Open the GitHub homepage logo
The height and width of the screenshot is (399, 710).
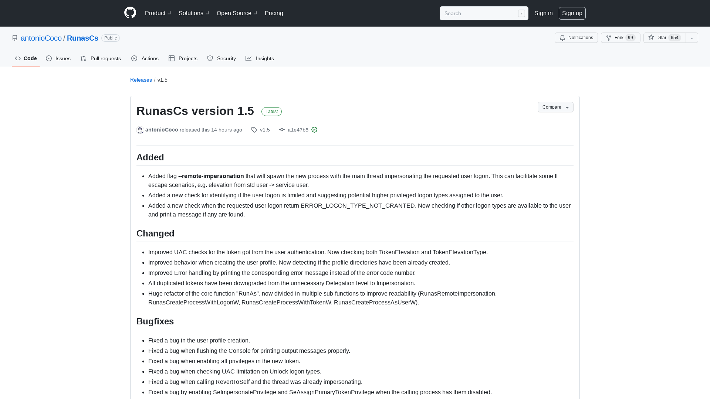click(x=130, y=13)
